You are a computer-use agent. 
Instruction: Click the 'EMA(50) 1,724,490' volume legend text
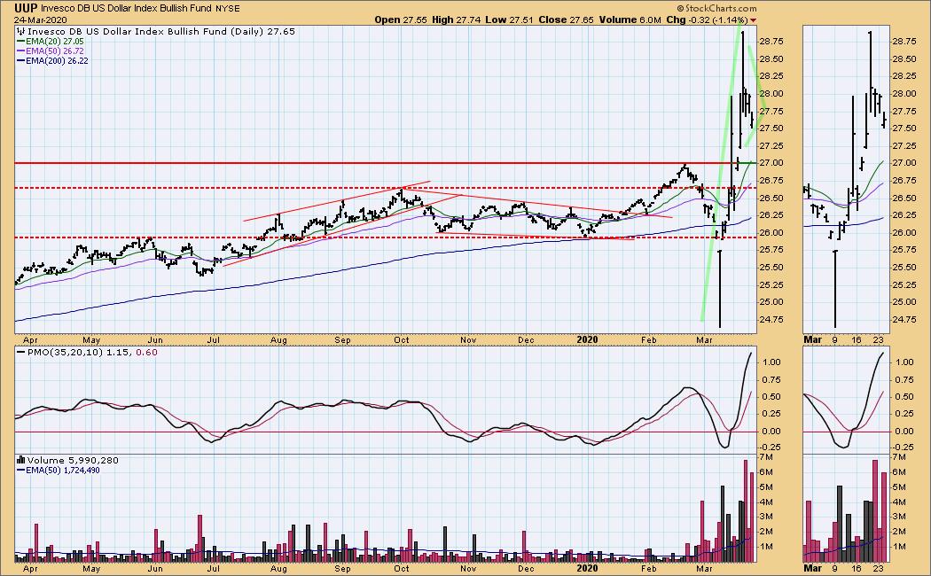pyautogui.click(x=63, y=470)
